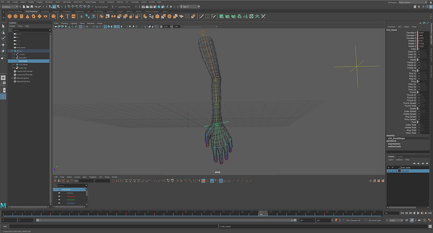Click the current frame marker on time slider
The width and height of the screenshot is (433, 233).
tap(263, 213)
